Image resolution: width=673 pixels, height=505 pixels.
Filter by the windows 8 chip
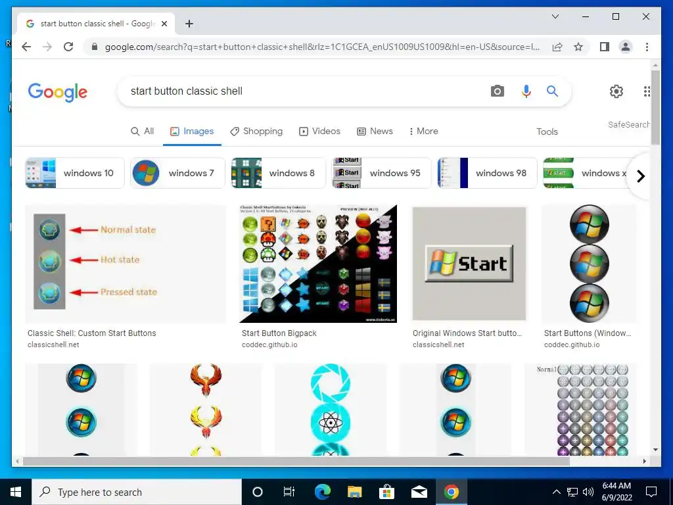point(278,173)
